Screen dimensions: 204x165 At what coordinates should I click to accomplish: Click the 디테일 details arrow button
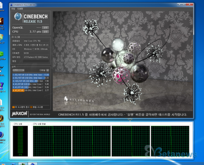48,70
